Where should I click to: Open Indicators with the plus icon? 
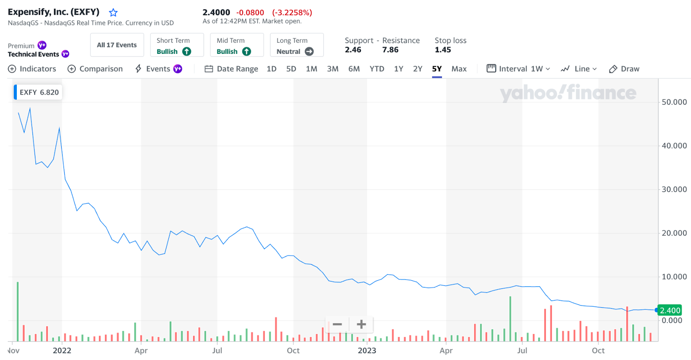pyautogui.click(x=12, y=69)
